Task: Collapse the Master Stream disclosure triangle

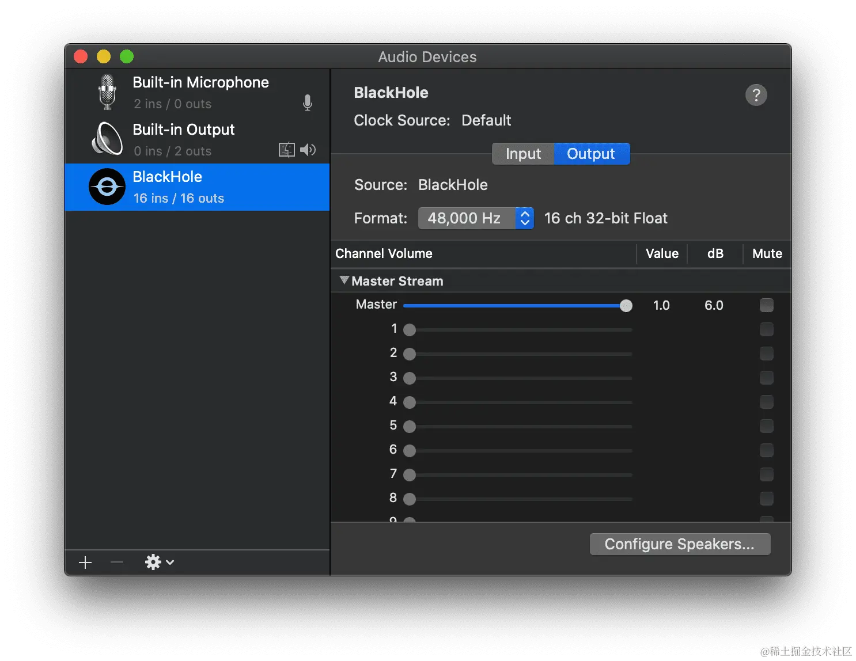Action: [344, 280]
